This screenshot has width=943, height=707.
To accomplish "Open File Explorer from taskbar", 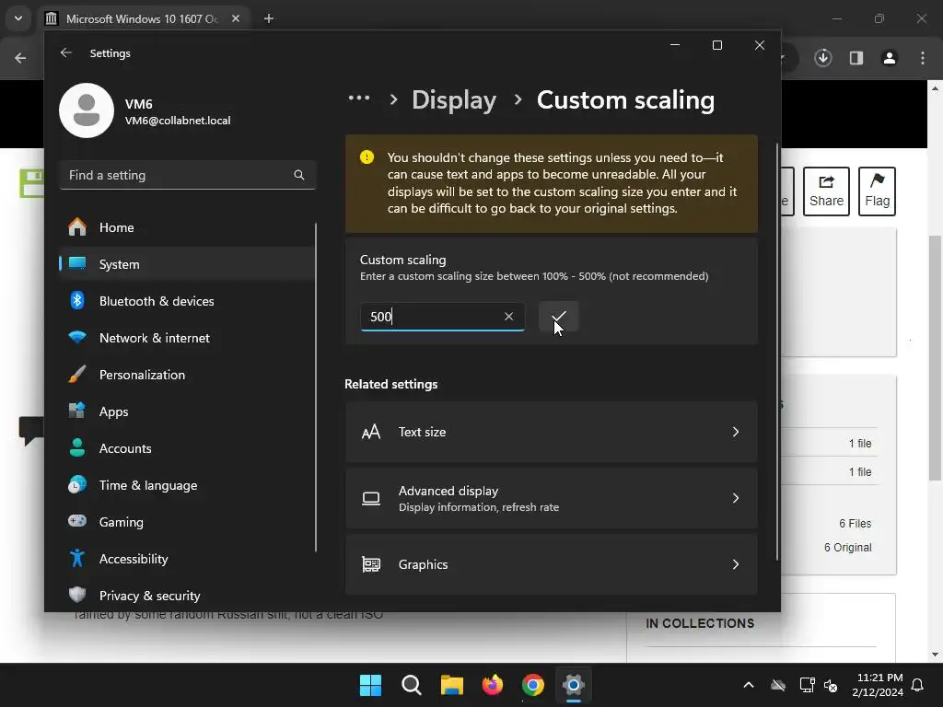I will pyautogui.click(x=451, y=685).
